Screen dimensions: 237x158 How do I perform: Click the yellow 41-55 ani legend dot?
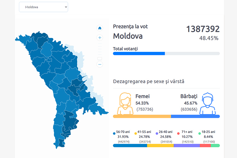click(x=136, y=134)
